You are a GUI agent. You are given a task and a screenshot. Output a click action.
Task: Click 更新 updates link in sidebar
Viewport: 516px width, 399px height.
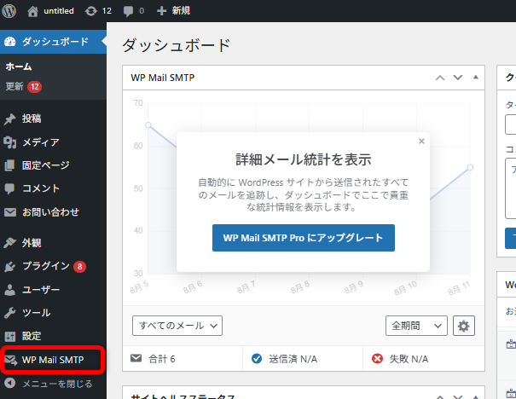(14, 86)
